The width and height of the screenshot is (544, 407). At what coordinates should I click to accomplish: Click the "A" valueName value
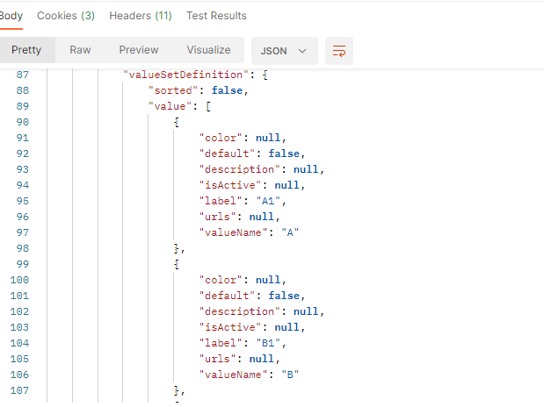point(290,232)
